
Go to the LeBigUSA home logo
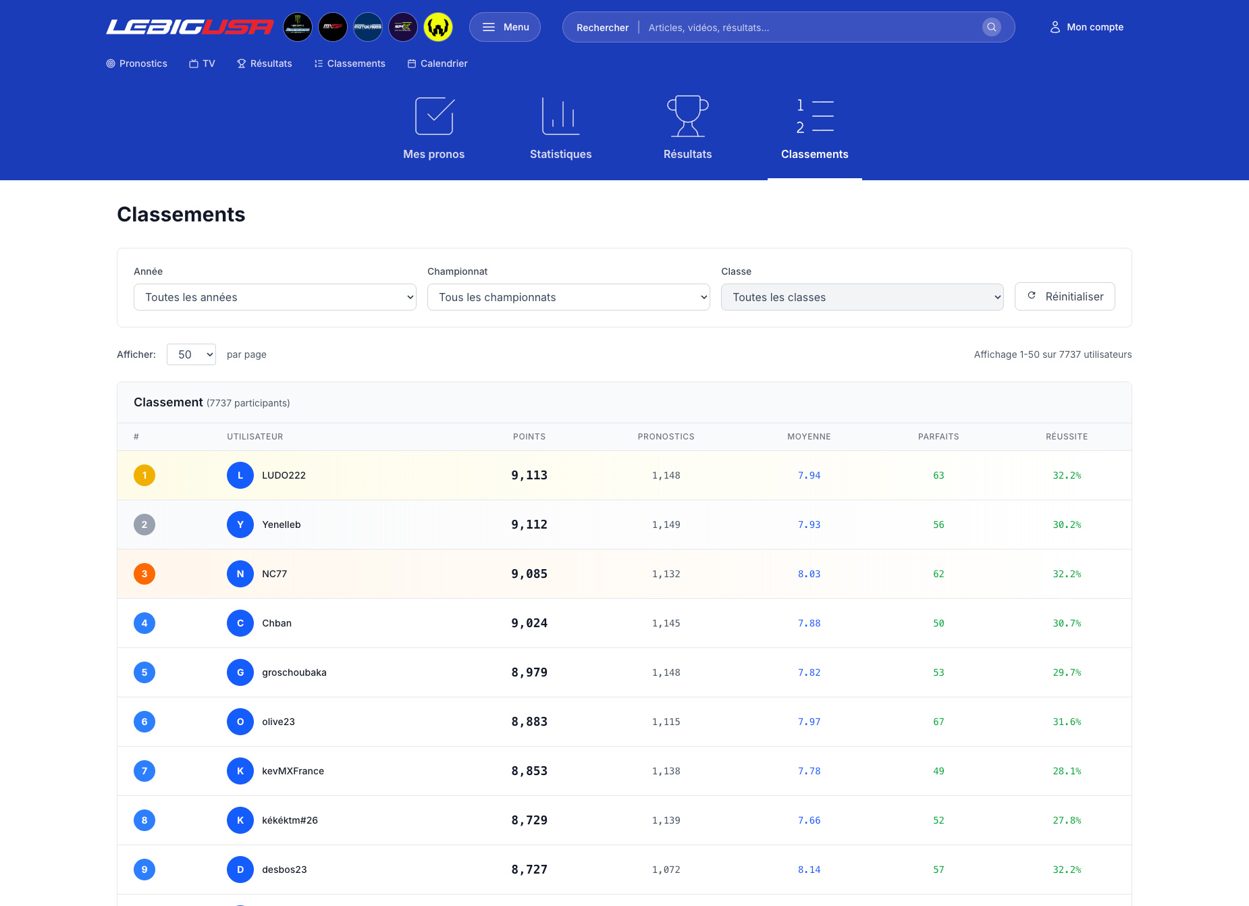[190, 27]
